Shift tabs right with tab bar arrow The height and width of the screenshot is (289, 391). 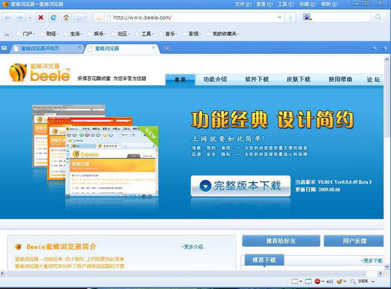pyautogui.click(x=385, y=48)
